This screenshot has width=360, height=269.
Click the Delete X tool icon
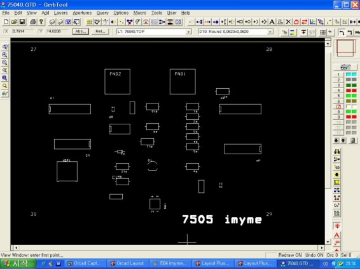(x=288, y=22)
